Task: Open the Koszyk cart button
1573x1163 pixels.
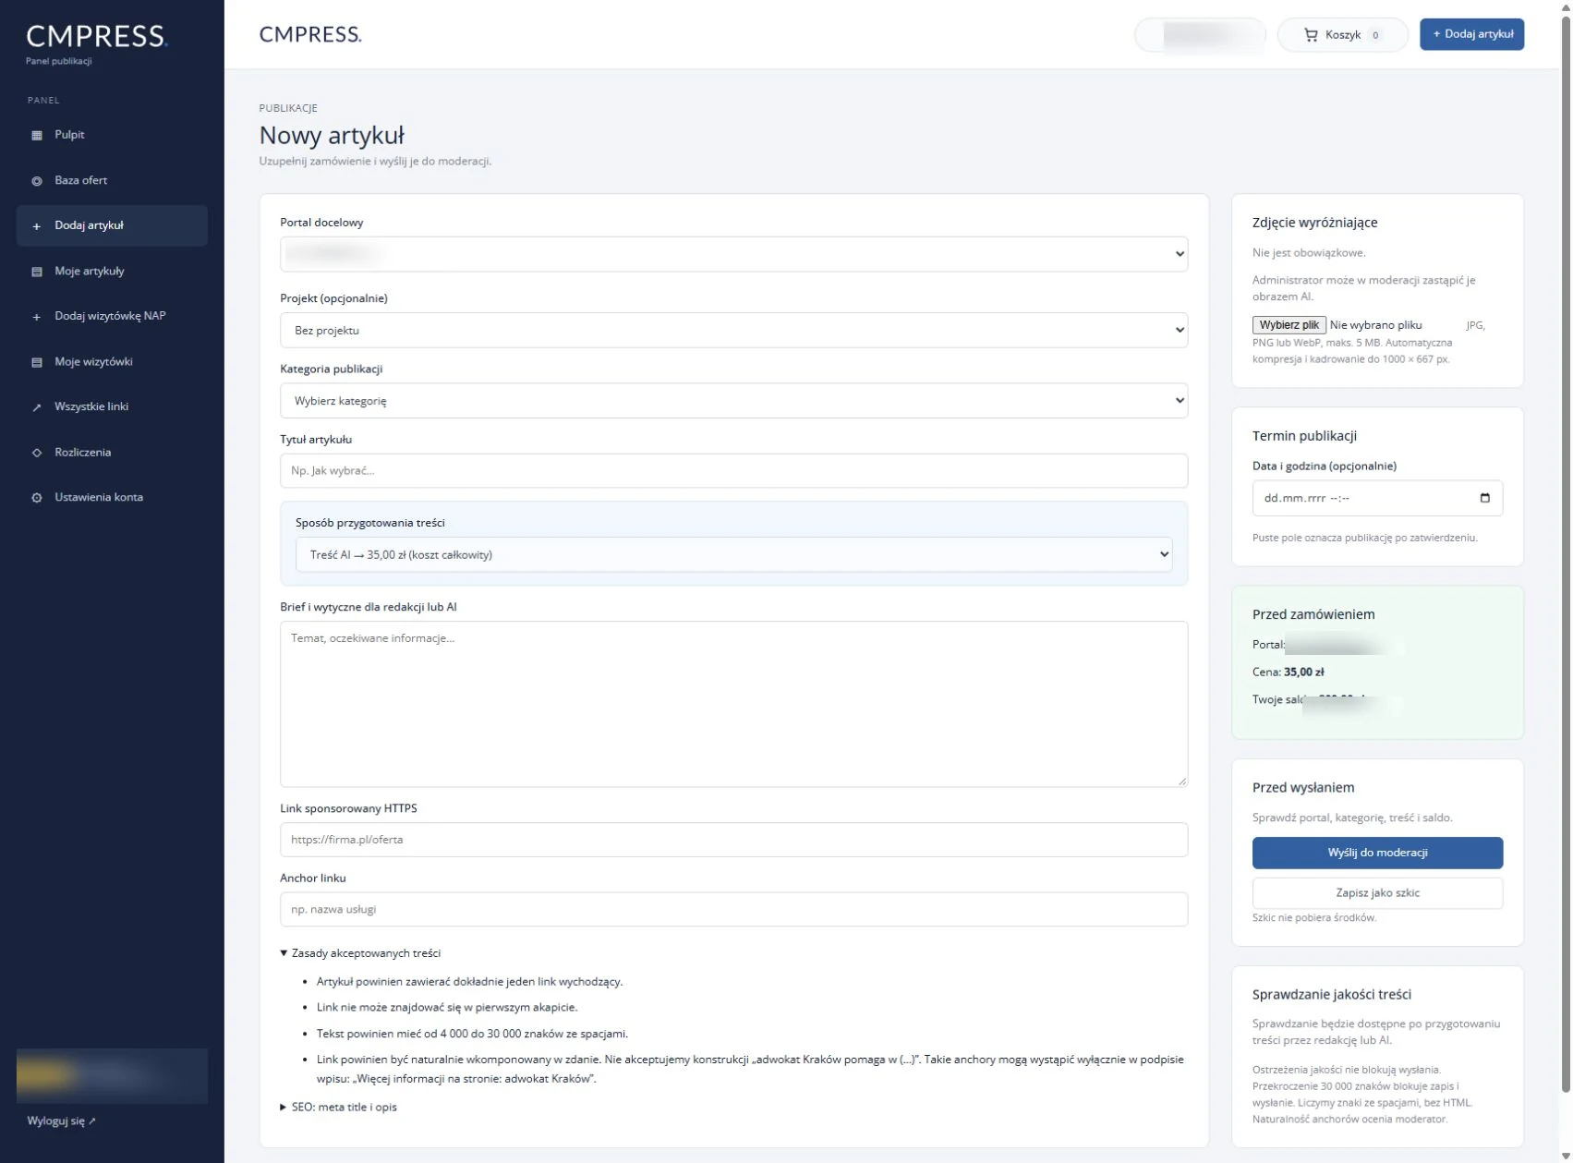Action: (1342, 35)
